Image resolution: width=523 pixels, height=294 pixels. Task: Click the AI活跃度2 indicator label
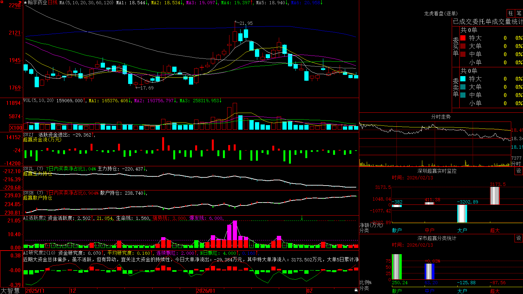(34, 218)
